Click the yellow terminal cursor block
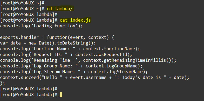 [61, 95]
